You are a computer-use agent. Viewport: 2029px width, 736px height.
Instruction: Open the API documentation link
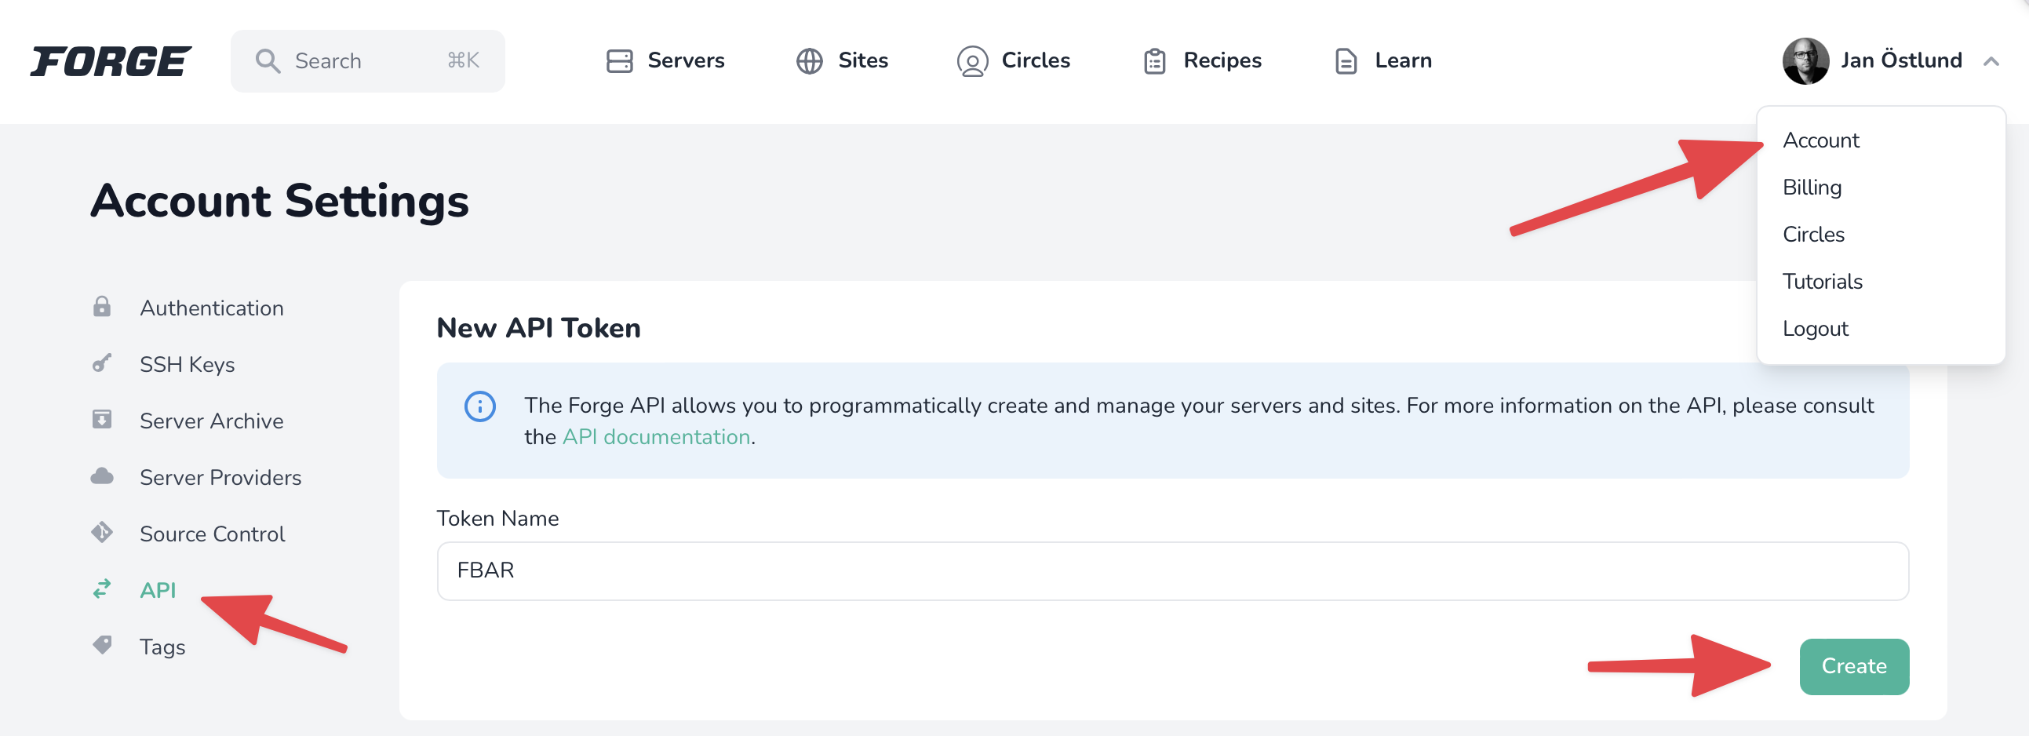tap(655, 437)
